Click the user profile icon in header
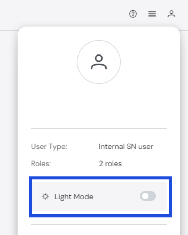 click(171, 14)
